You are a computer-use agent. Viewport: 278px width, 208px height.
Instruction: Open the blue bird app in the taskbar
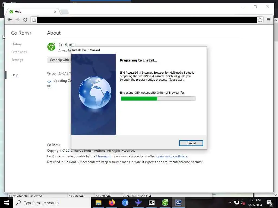[138, 203]
